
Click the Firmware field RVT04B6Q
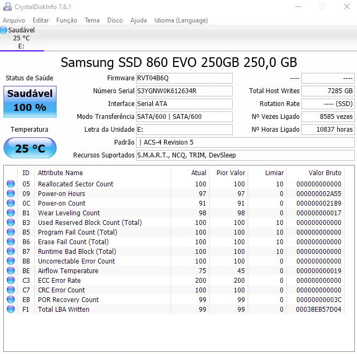click(184, 78)
